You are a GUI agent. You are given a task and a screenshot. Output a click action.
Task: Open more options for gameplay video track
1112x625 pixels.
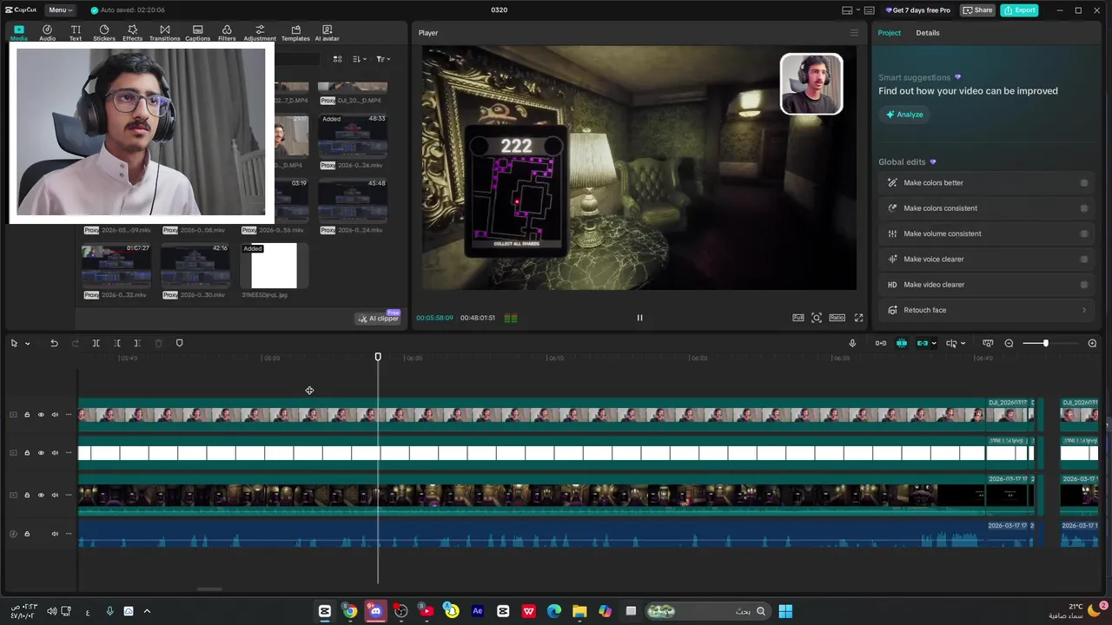pos(69,496)
